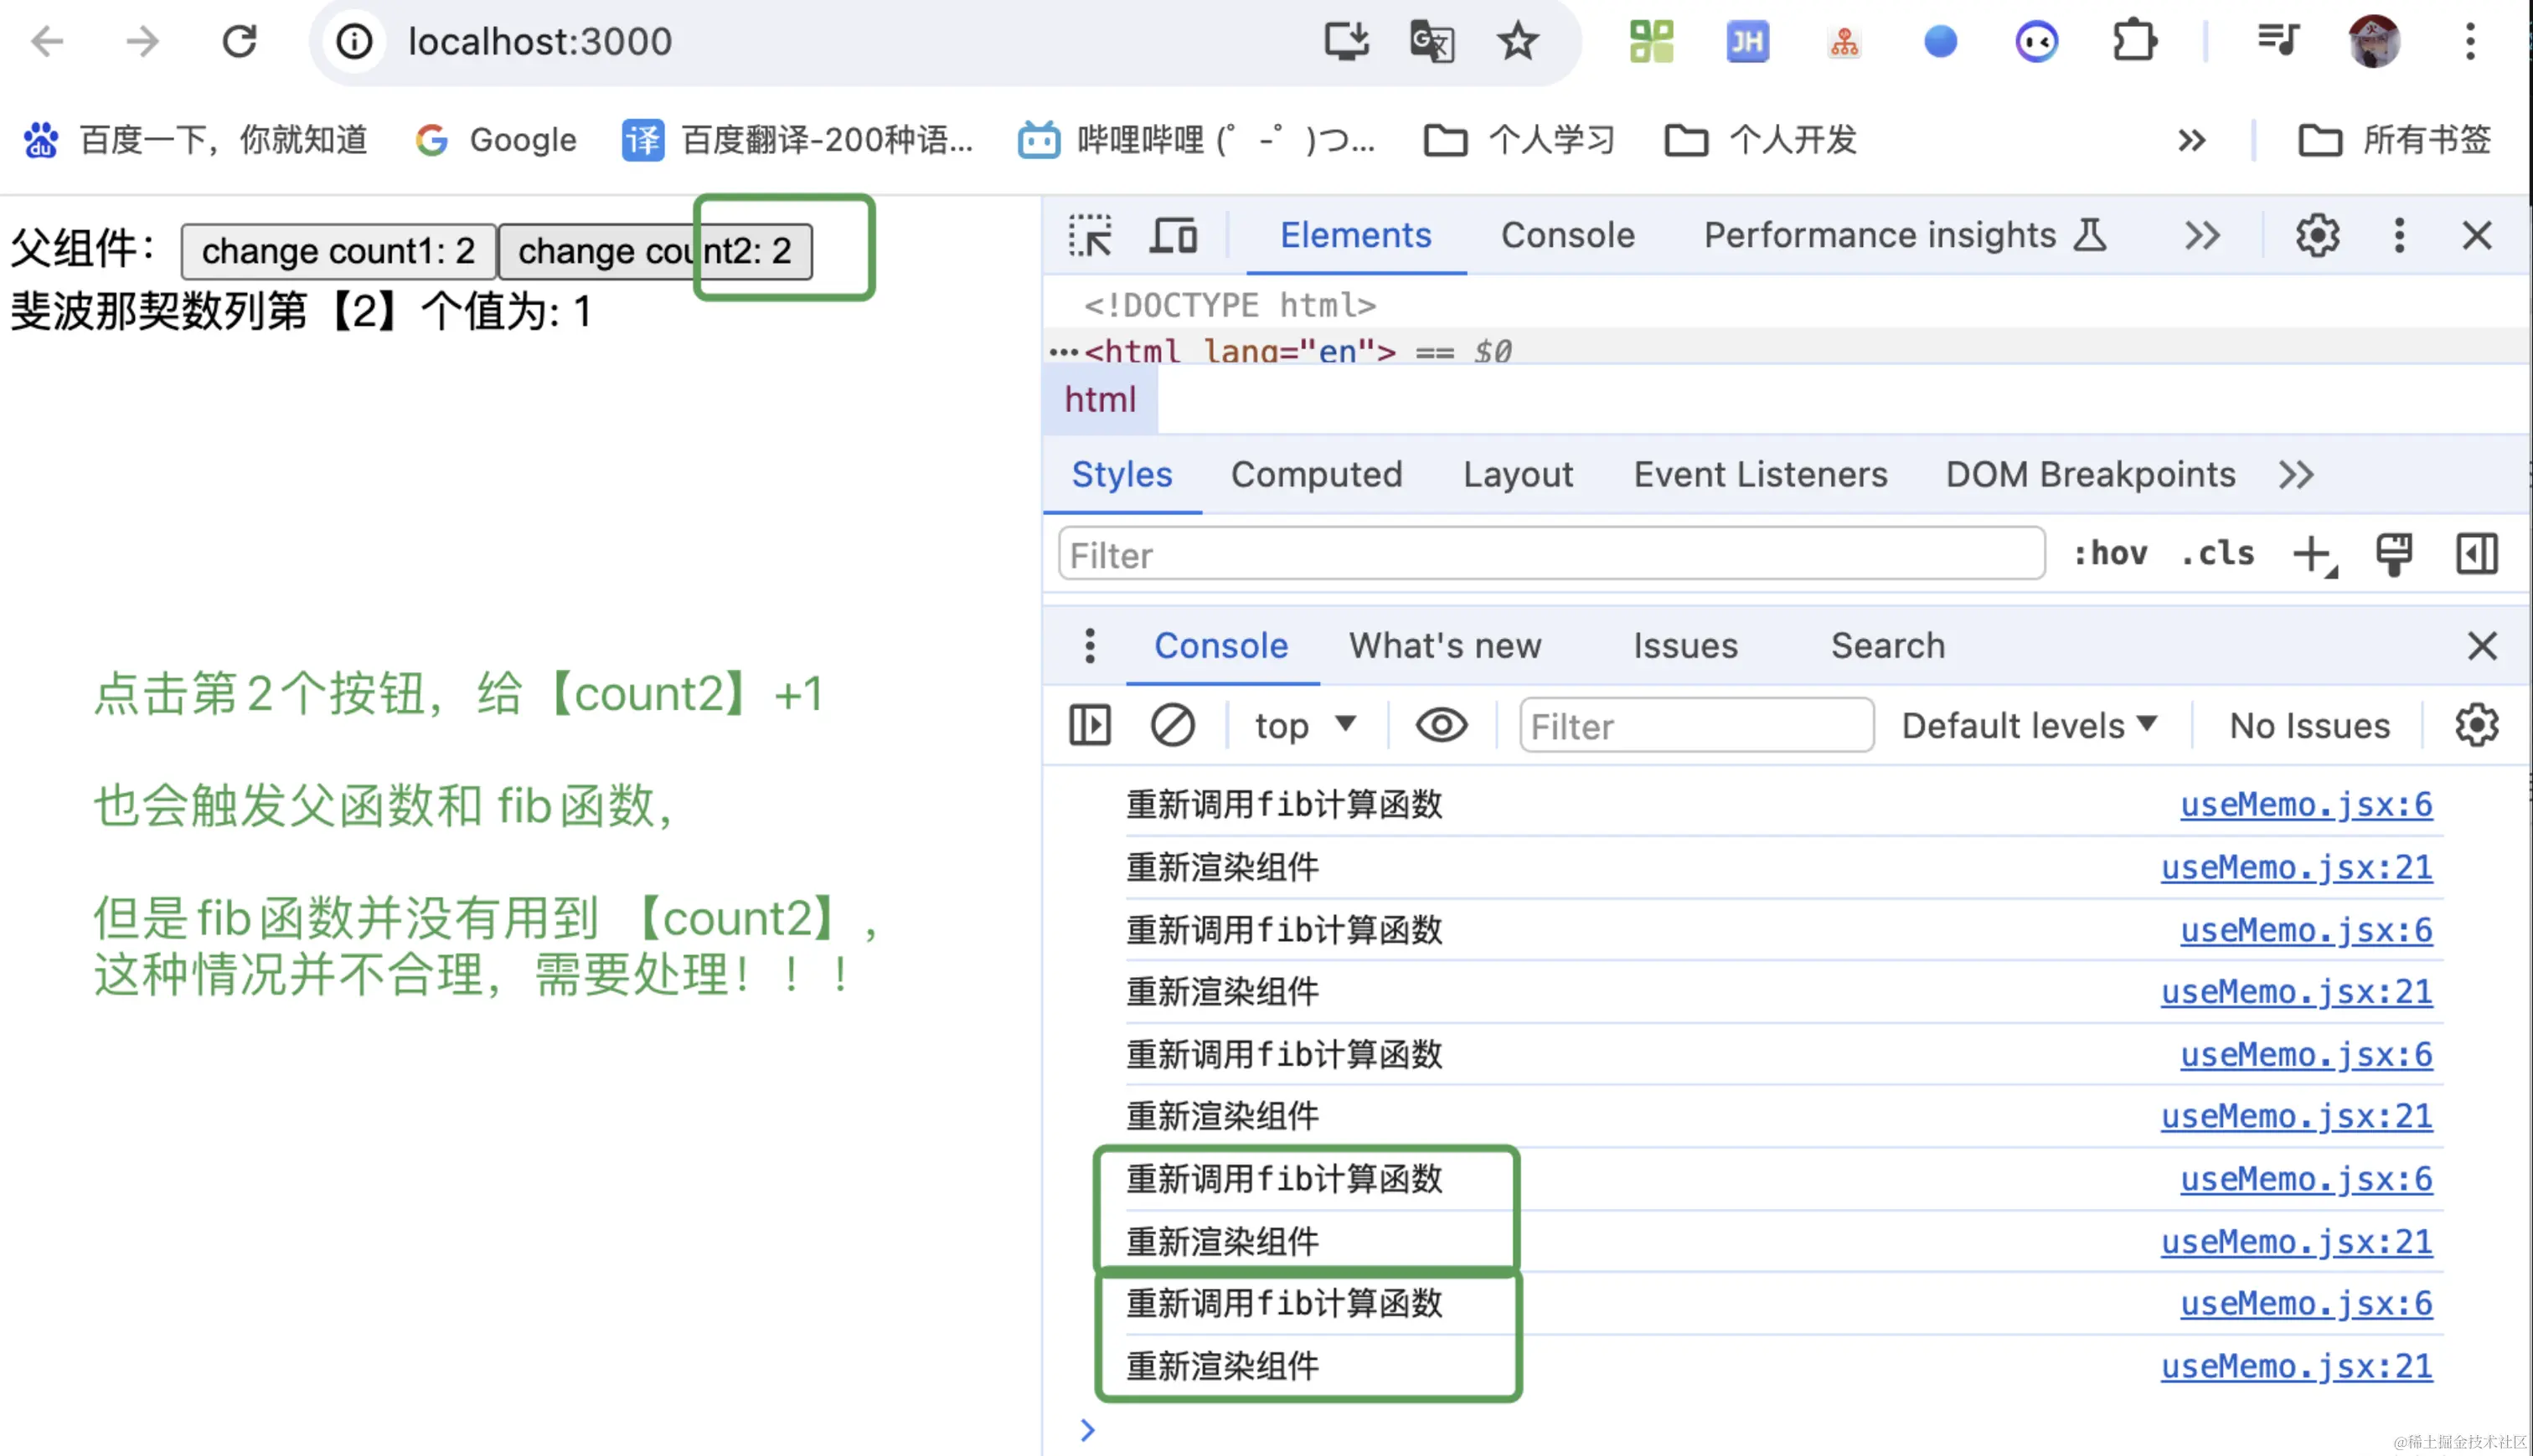Activate the inspect element picker icon
Viewport: 2533px width, 1456px height.
tap(1090, 236)
